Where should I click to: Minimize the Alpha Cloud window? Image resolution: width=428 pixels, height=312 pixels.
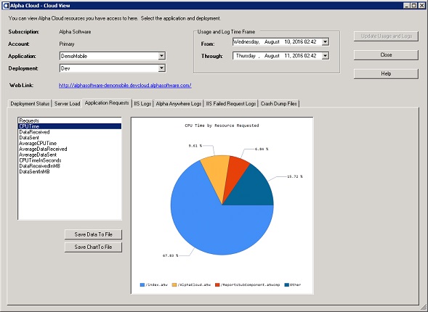click(x=407, y=6)
